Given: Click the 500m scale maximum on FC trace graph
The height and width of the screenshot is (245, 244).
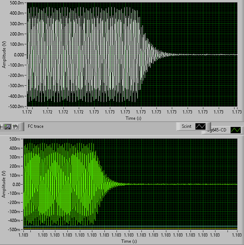Looking at the screenshot, I should (15, 139).
